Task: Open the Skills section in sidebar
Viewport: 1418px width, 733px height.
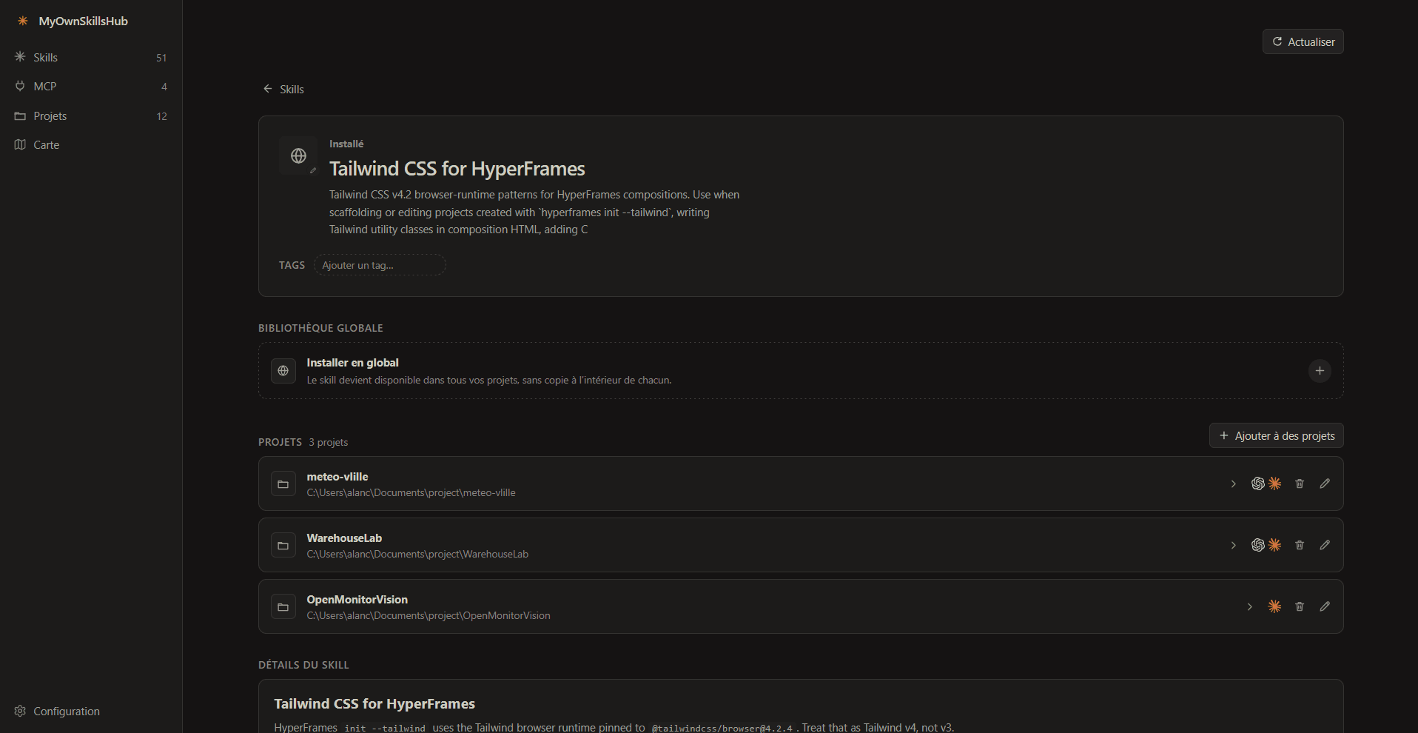Action: click(91, 57)
